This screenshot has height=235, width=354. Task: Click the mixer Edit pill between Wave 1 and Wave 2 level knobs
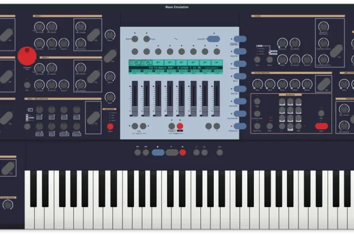110,56
